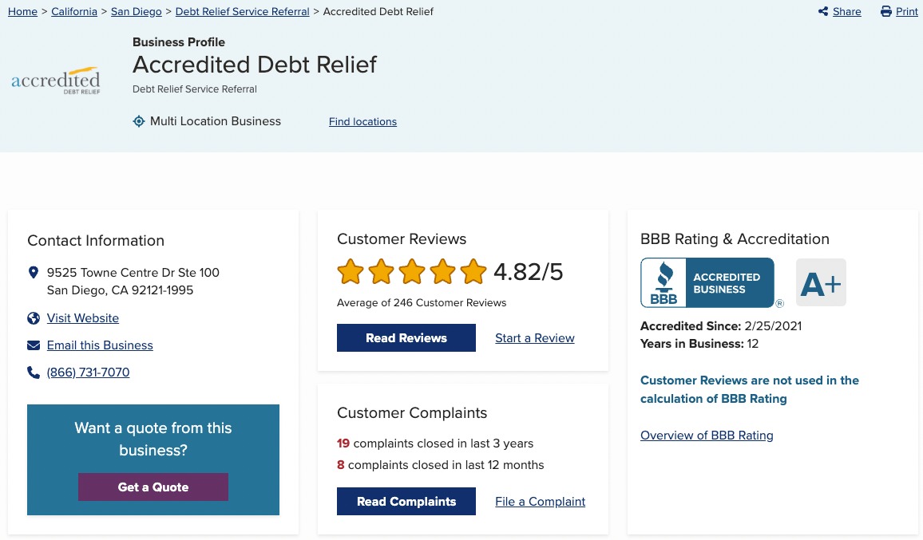Click the Share icon
This screenshot has height=540, width=923.
pyautogui.click(x=823, y=11)
